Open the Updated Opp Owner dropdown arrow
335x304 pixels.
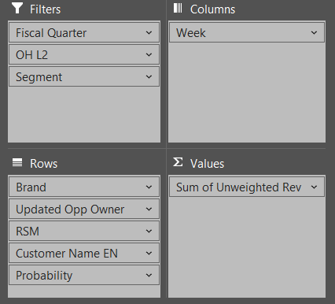coord(149,209)
